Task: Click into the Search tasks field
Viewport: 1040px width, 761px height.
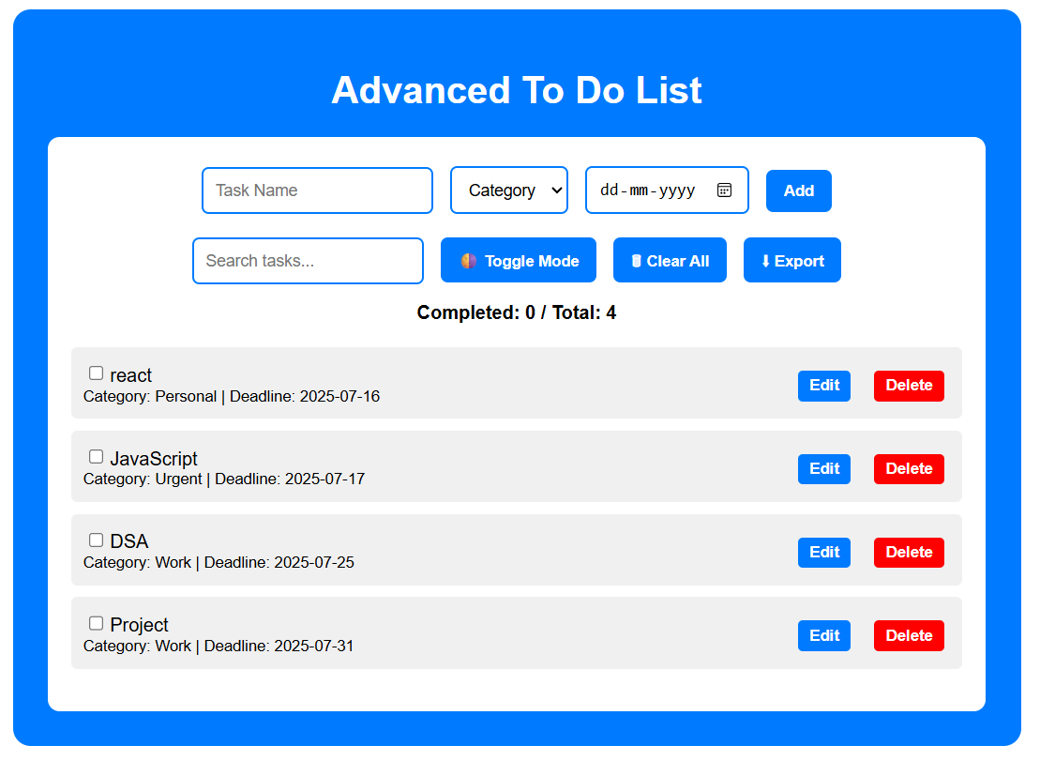Action: coord(308,261)
